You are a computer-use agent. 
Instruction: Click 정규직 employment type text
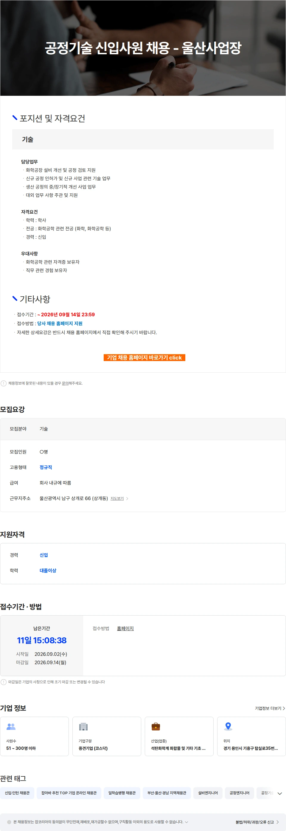(46, 468)
